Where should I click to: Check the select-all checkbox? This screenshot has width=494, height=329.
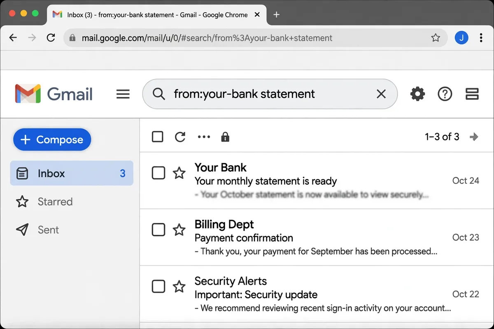point(158,137)
